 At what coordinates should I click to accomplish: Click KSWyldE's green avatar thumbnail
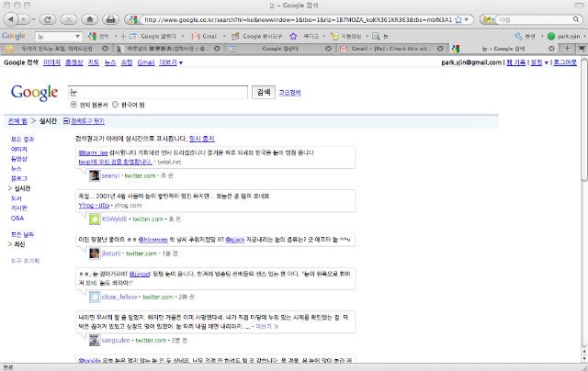click(95, 219)
